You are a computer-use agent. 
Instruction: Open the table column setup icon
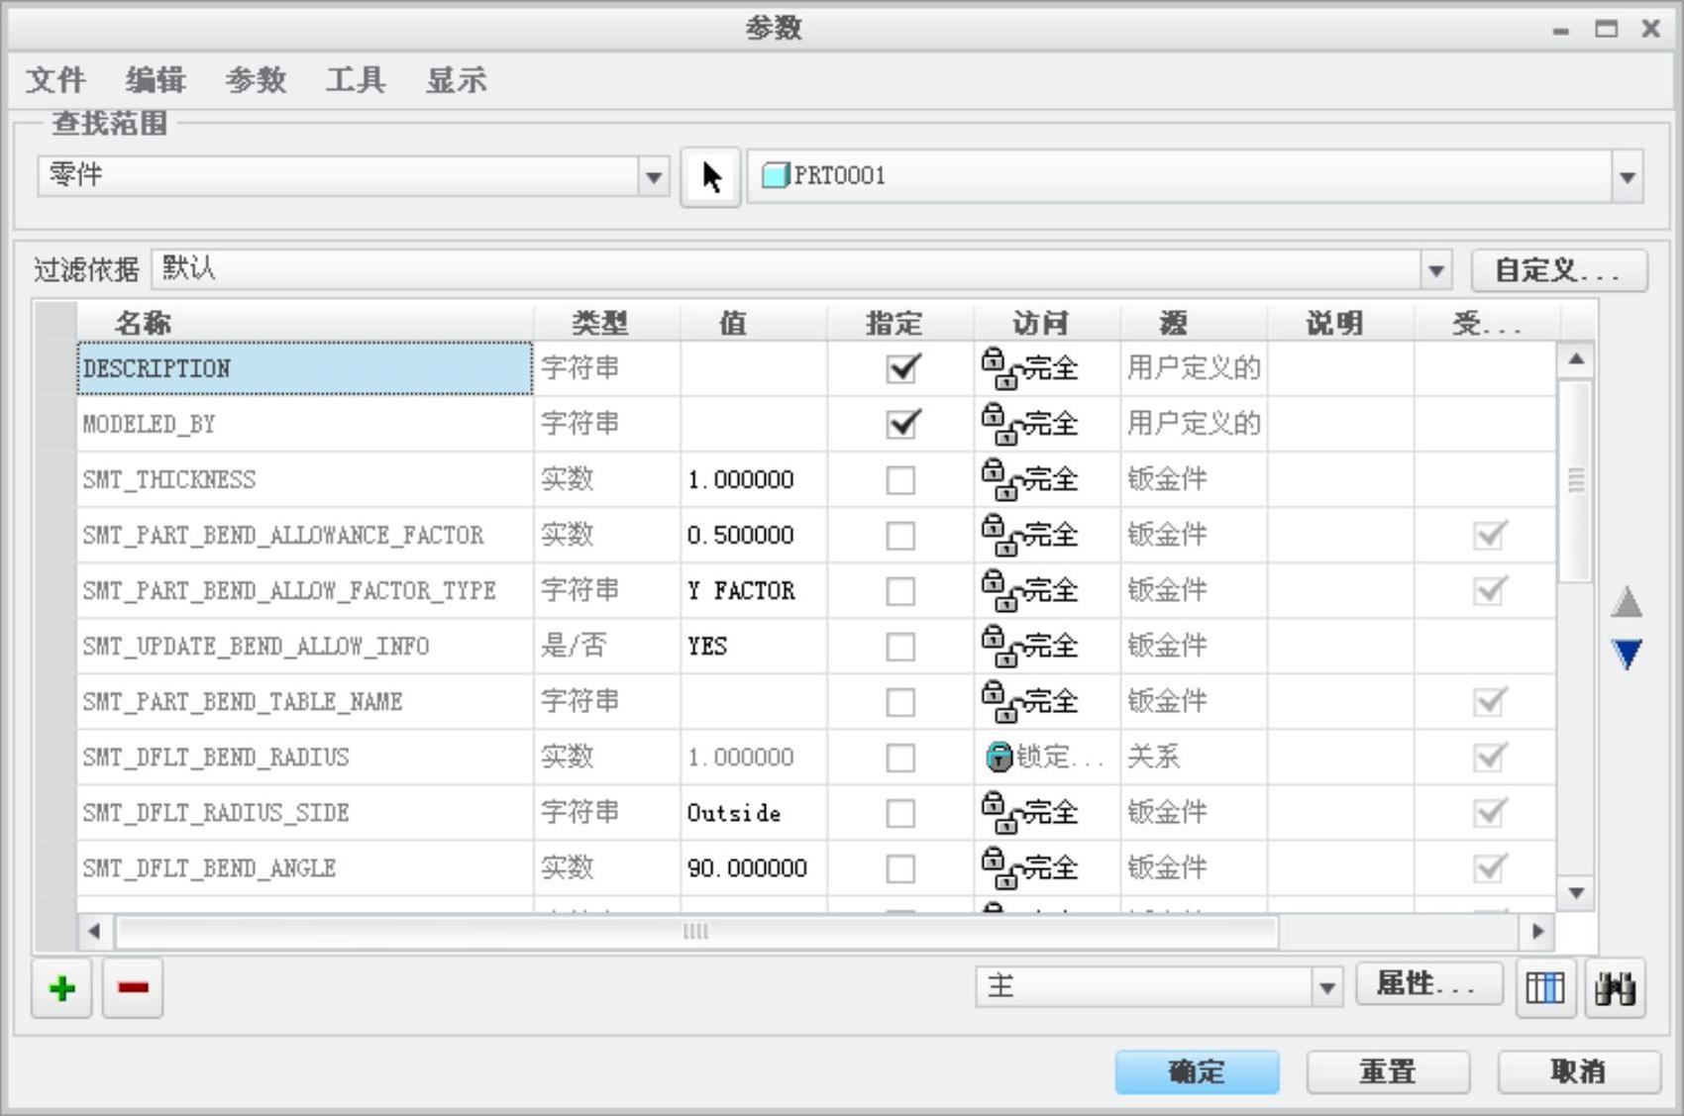pos(1545,987)
